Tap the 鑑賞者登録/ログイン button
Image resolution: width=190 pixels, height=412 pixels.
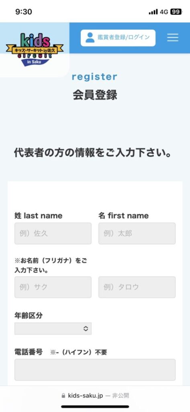pyautogui.click(x=118, y=38)
